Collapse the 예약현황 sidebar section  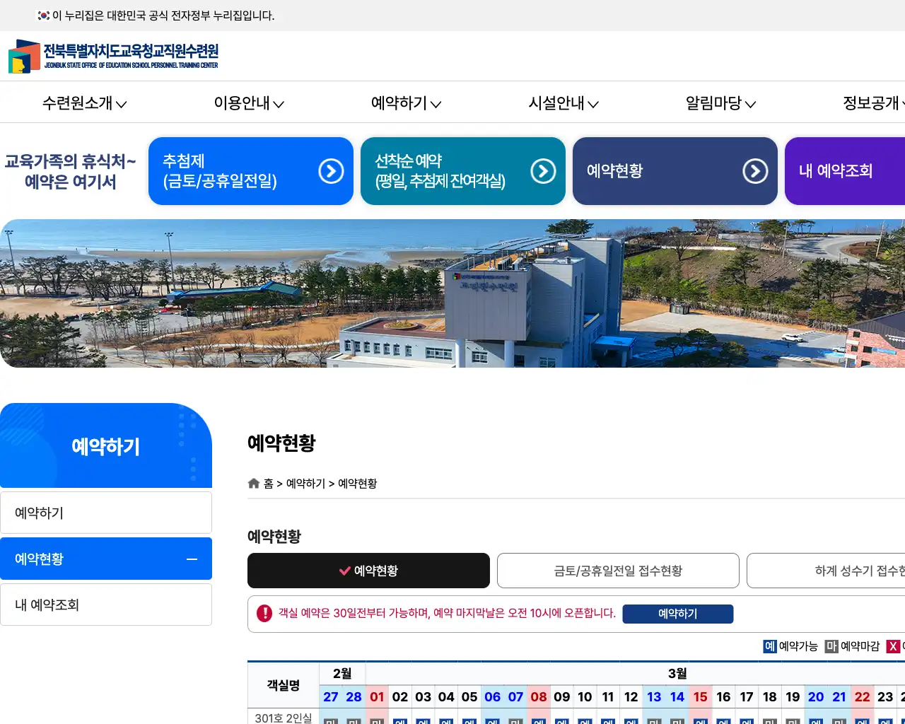[192, 559]
